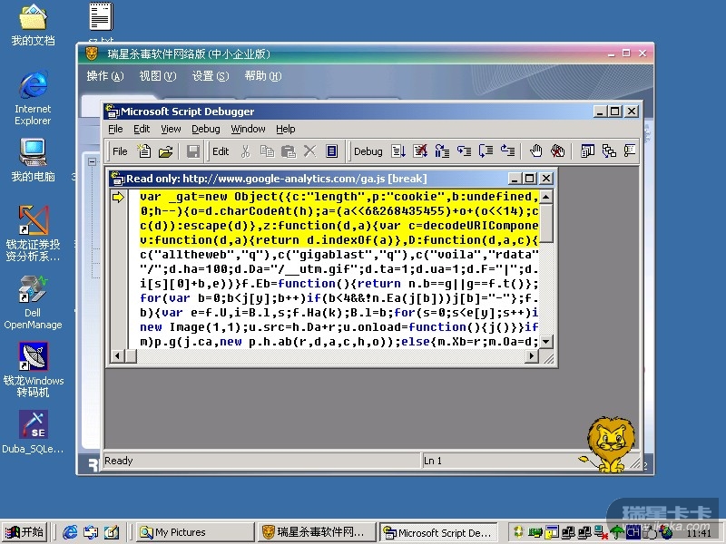The image size is (726, 544).
Task: Click the Select All icon in Edit toolbar
Action: (331, 151)
